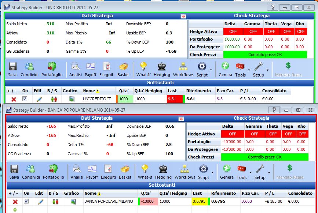
Task: Open Payoff chart in UNICREDITO window
Action: click(x=91, y=70)
